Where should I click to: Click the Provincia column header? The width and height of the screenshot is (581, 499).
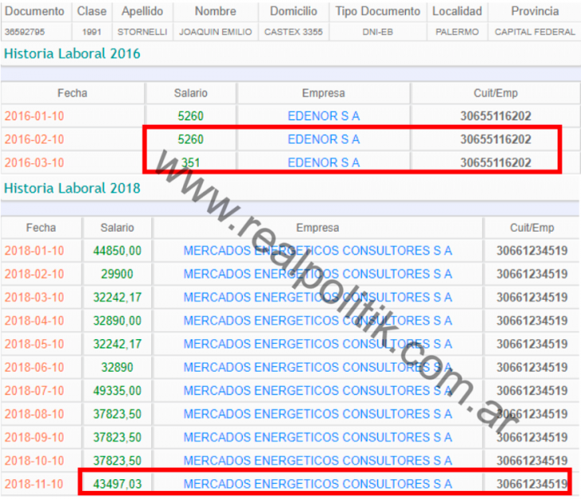[x=535, y=11]
